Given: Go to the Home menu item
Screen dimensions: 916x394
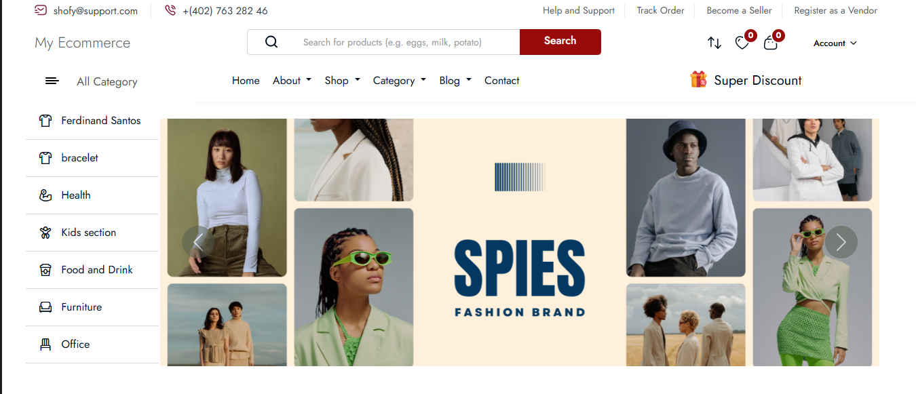Looking at the screenshot, I should click(x=246, y=81).
